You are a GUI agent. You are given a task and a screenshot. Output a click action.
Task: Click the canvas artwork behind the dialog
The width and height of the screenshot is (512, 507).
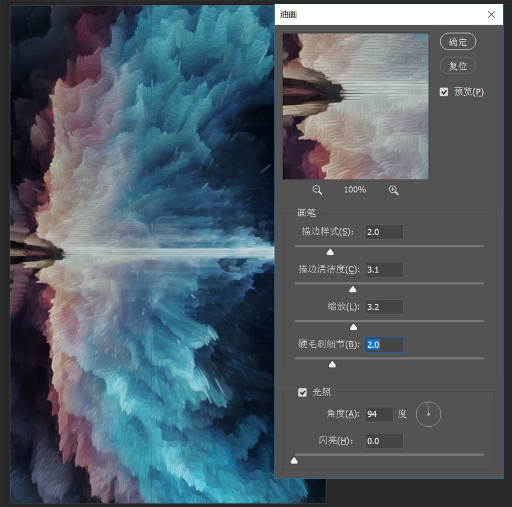[x=142, y=254]
